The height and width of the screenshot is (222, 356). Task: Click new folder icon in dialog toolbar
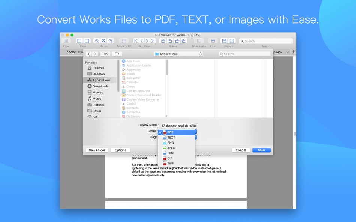pos(117,54)
